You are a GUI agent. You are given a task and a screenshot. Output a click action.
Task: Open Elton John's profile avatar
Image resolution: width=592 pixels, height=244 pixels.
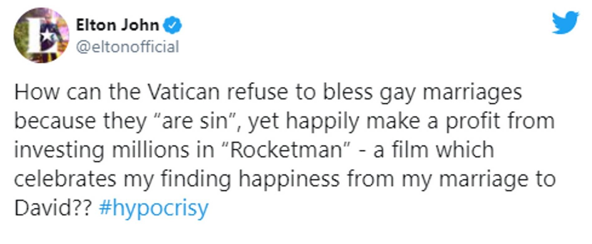point(41,35)
